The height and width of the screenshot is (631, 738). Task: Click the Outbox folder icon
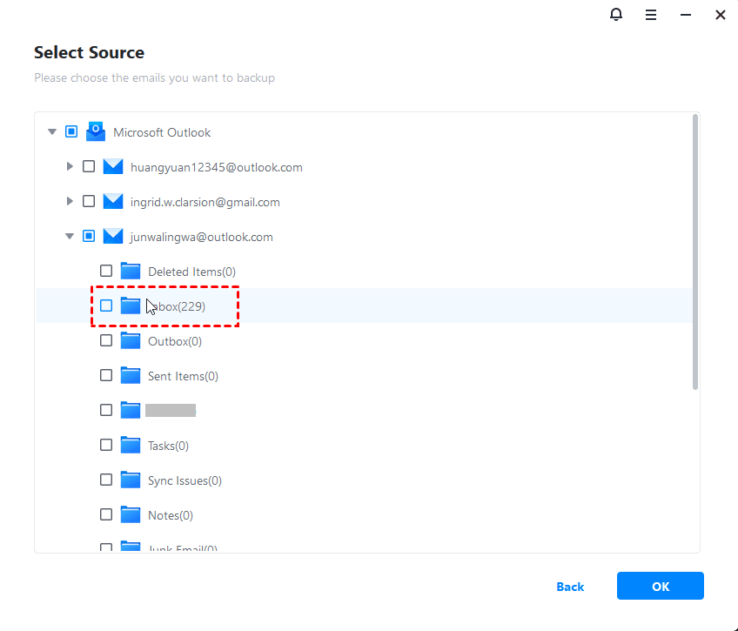click(131, 340)
